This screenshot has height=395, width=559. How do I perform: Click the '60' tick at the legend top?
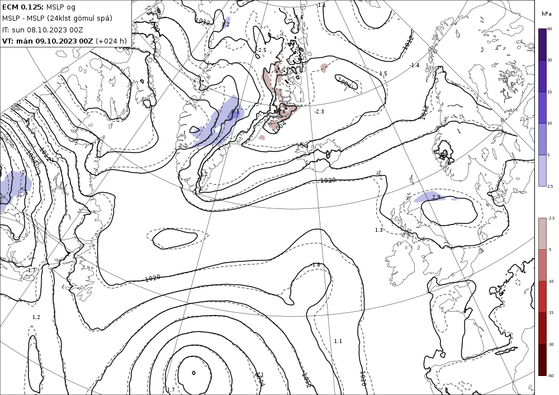point(549,29)
